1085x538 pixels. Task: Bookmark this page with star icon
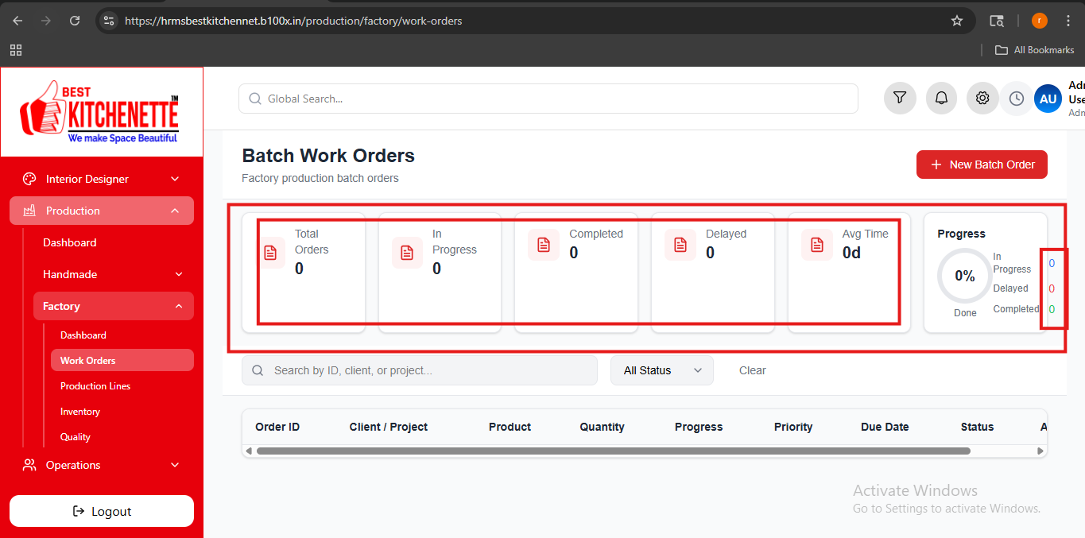click(x=957, y=21)
